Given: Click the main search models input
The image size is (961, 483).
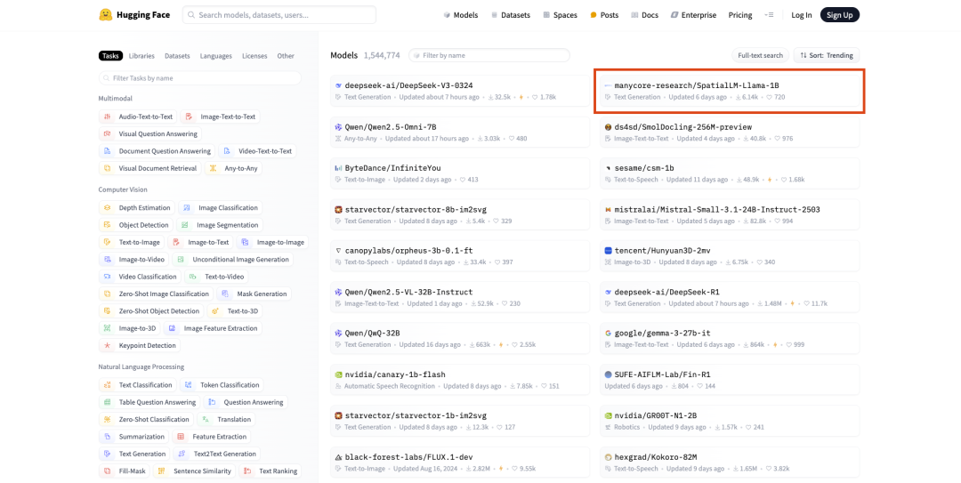Looking at the screenshot, I should [x=279, y=15].
